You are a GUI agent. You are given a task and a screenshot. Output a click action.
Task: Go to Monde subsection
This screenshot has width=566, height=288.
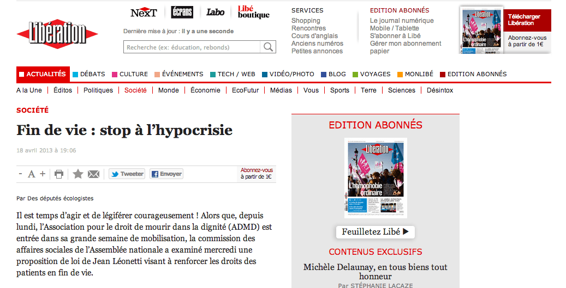pos(169,90)
